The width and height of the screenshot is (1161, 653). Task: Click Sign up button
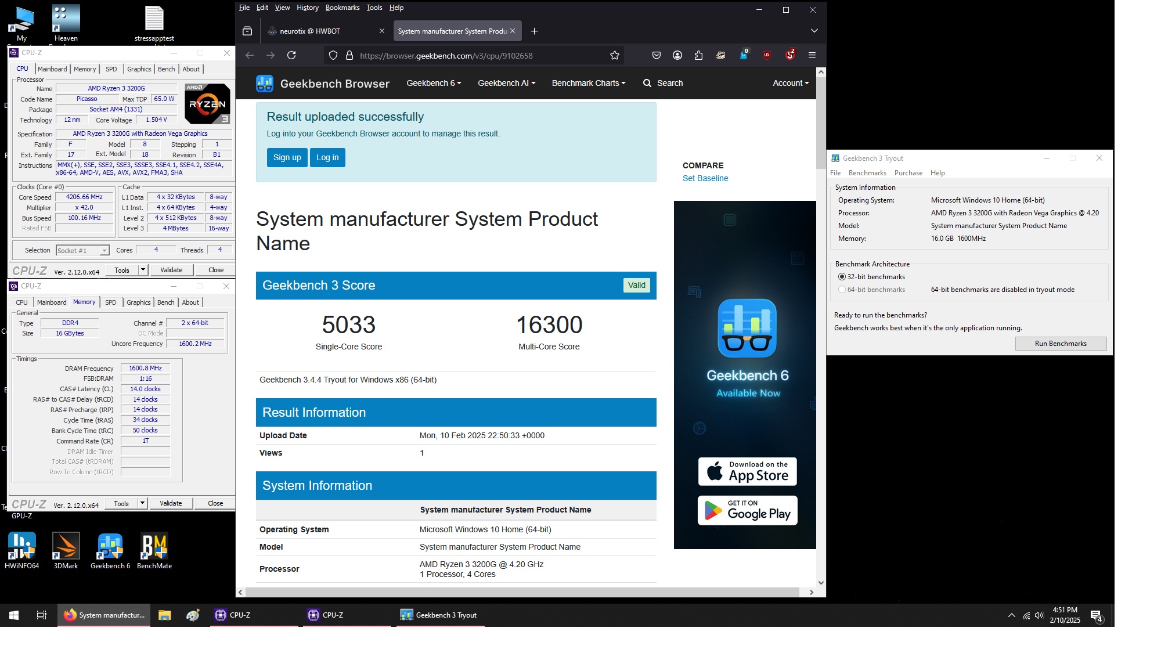click(287, 157)
